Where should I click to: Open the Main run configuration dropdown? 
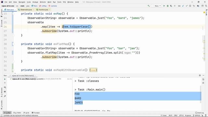tap(157, 6)
